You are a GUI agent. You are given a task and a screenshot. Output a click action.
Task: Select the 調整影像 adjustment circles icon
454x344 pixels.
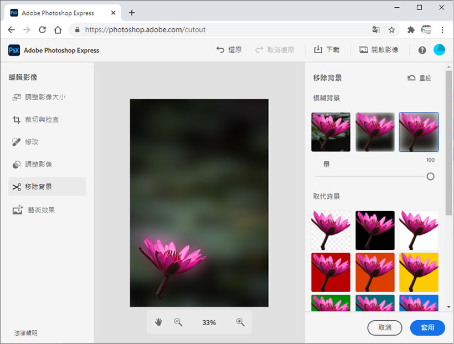(17, 165)
